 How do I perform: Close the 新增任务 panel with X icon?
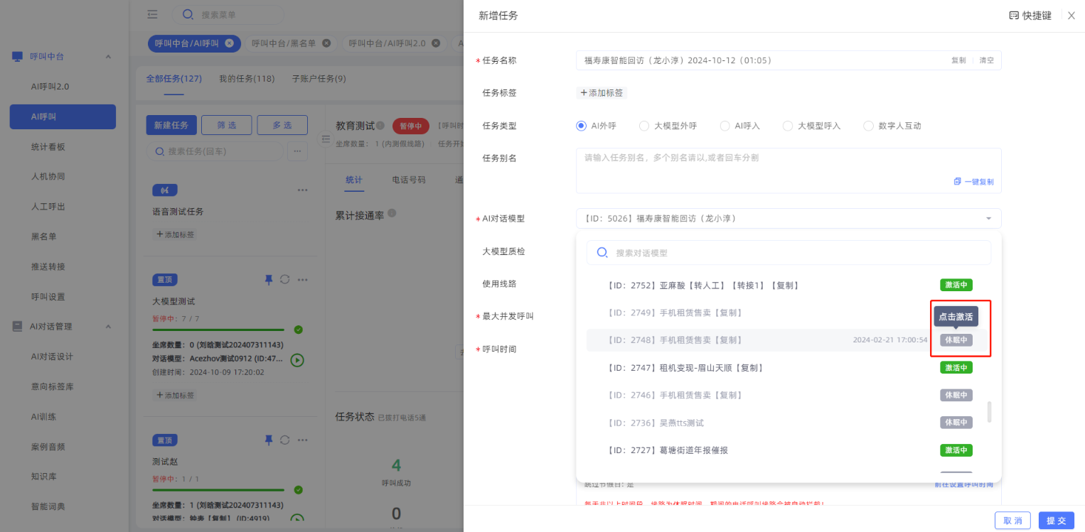pyautogui.click(x=1071, y=16)
